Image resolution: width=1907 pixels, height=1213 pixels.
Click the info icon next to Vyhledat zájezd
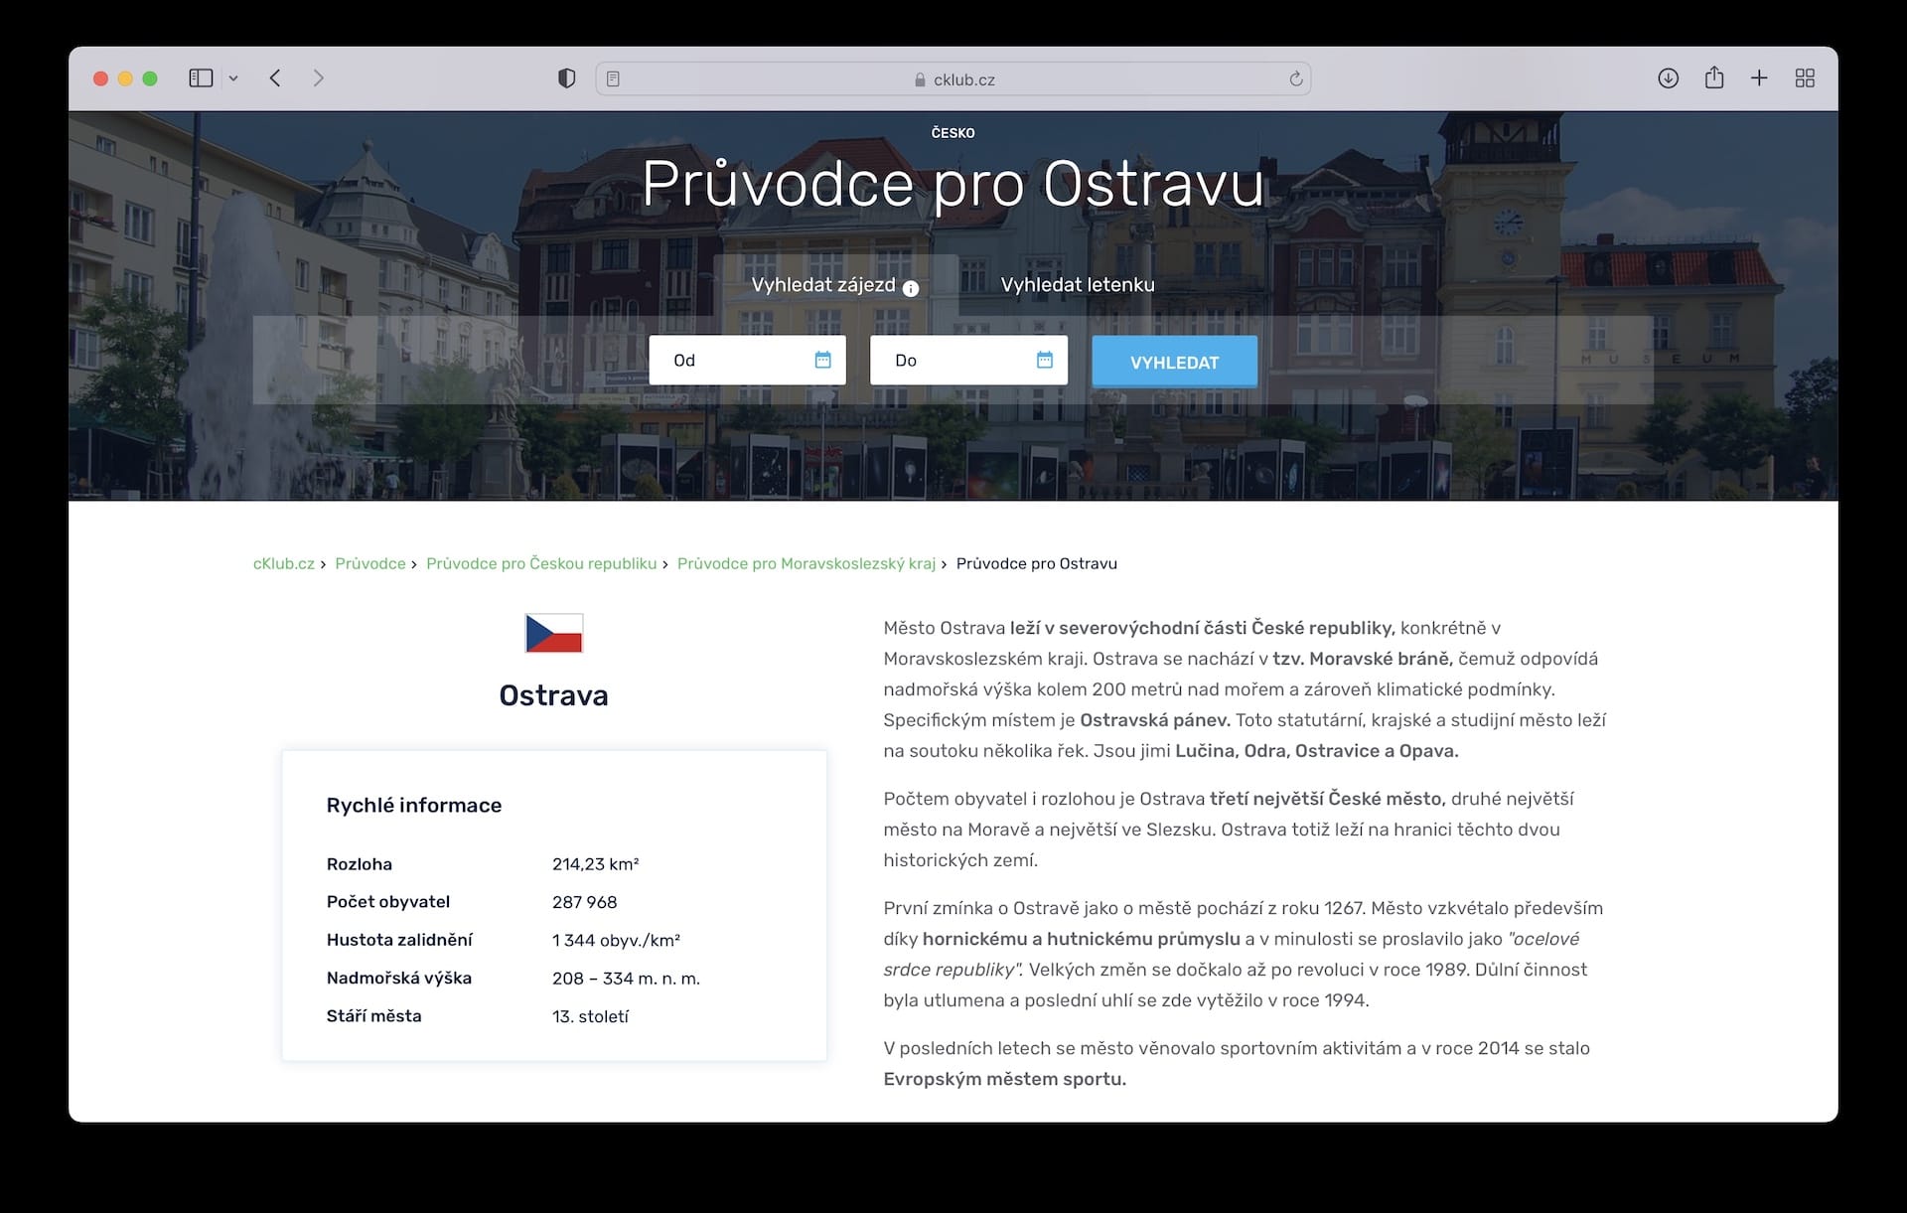(911, 288)
